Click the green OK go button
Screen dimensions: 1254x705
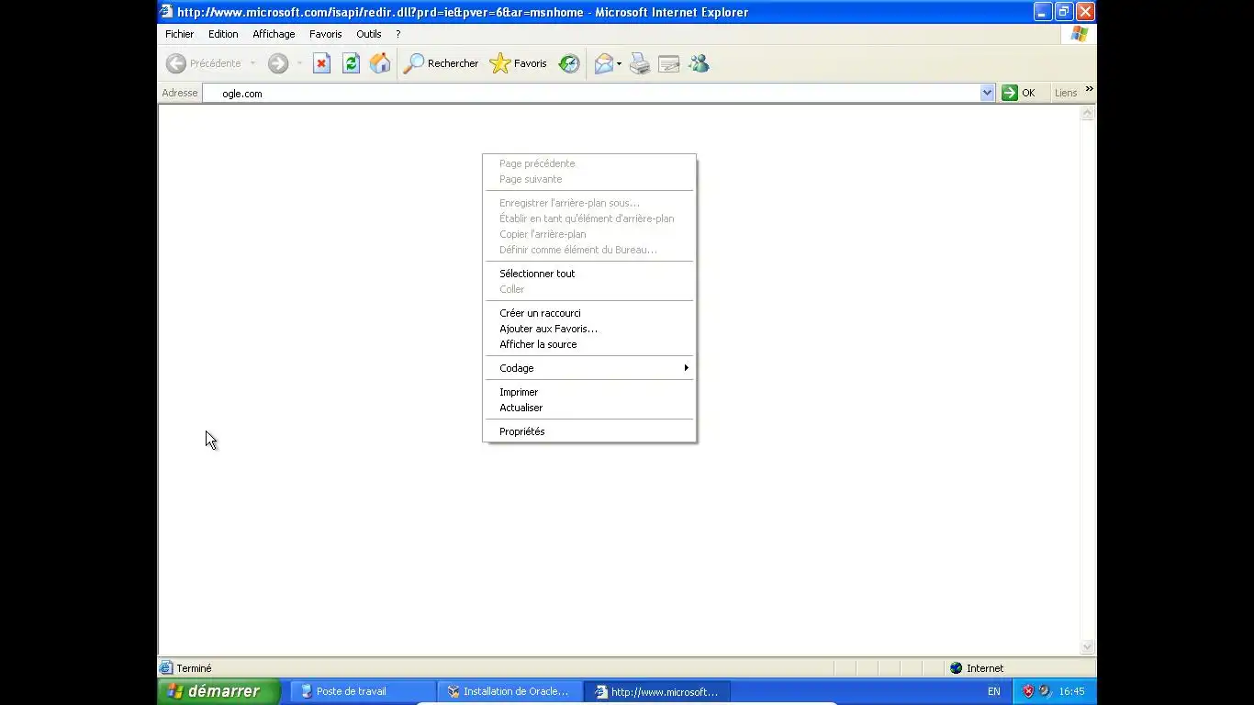click(1019, 93)
